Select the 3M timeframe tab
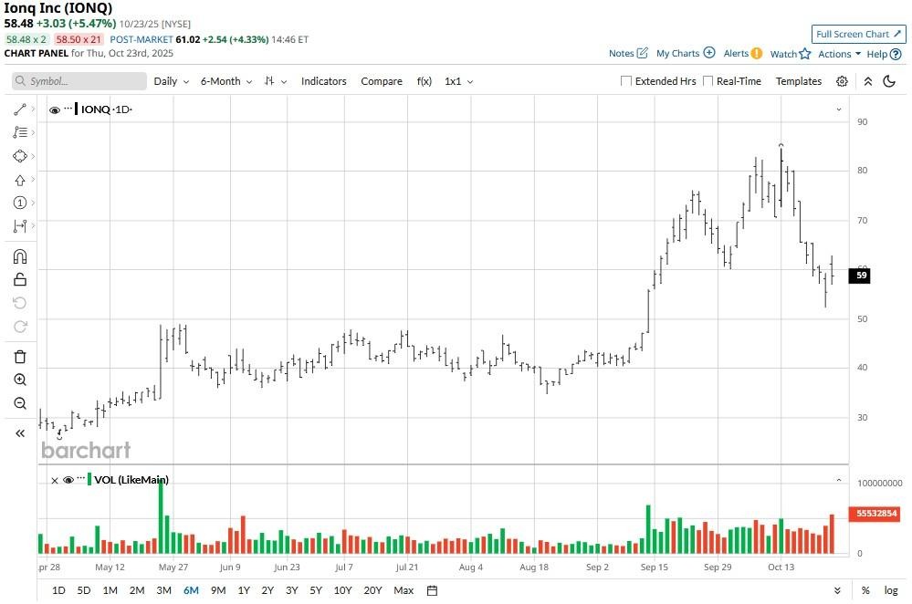The height and width of the screenshot is (604, 912). (163, 590)
